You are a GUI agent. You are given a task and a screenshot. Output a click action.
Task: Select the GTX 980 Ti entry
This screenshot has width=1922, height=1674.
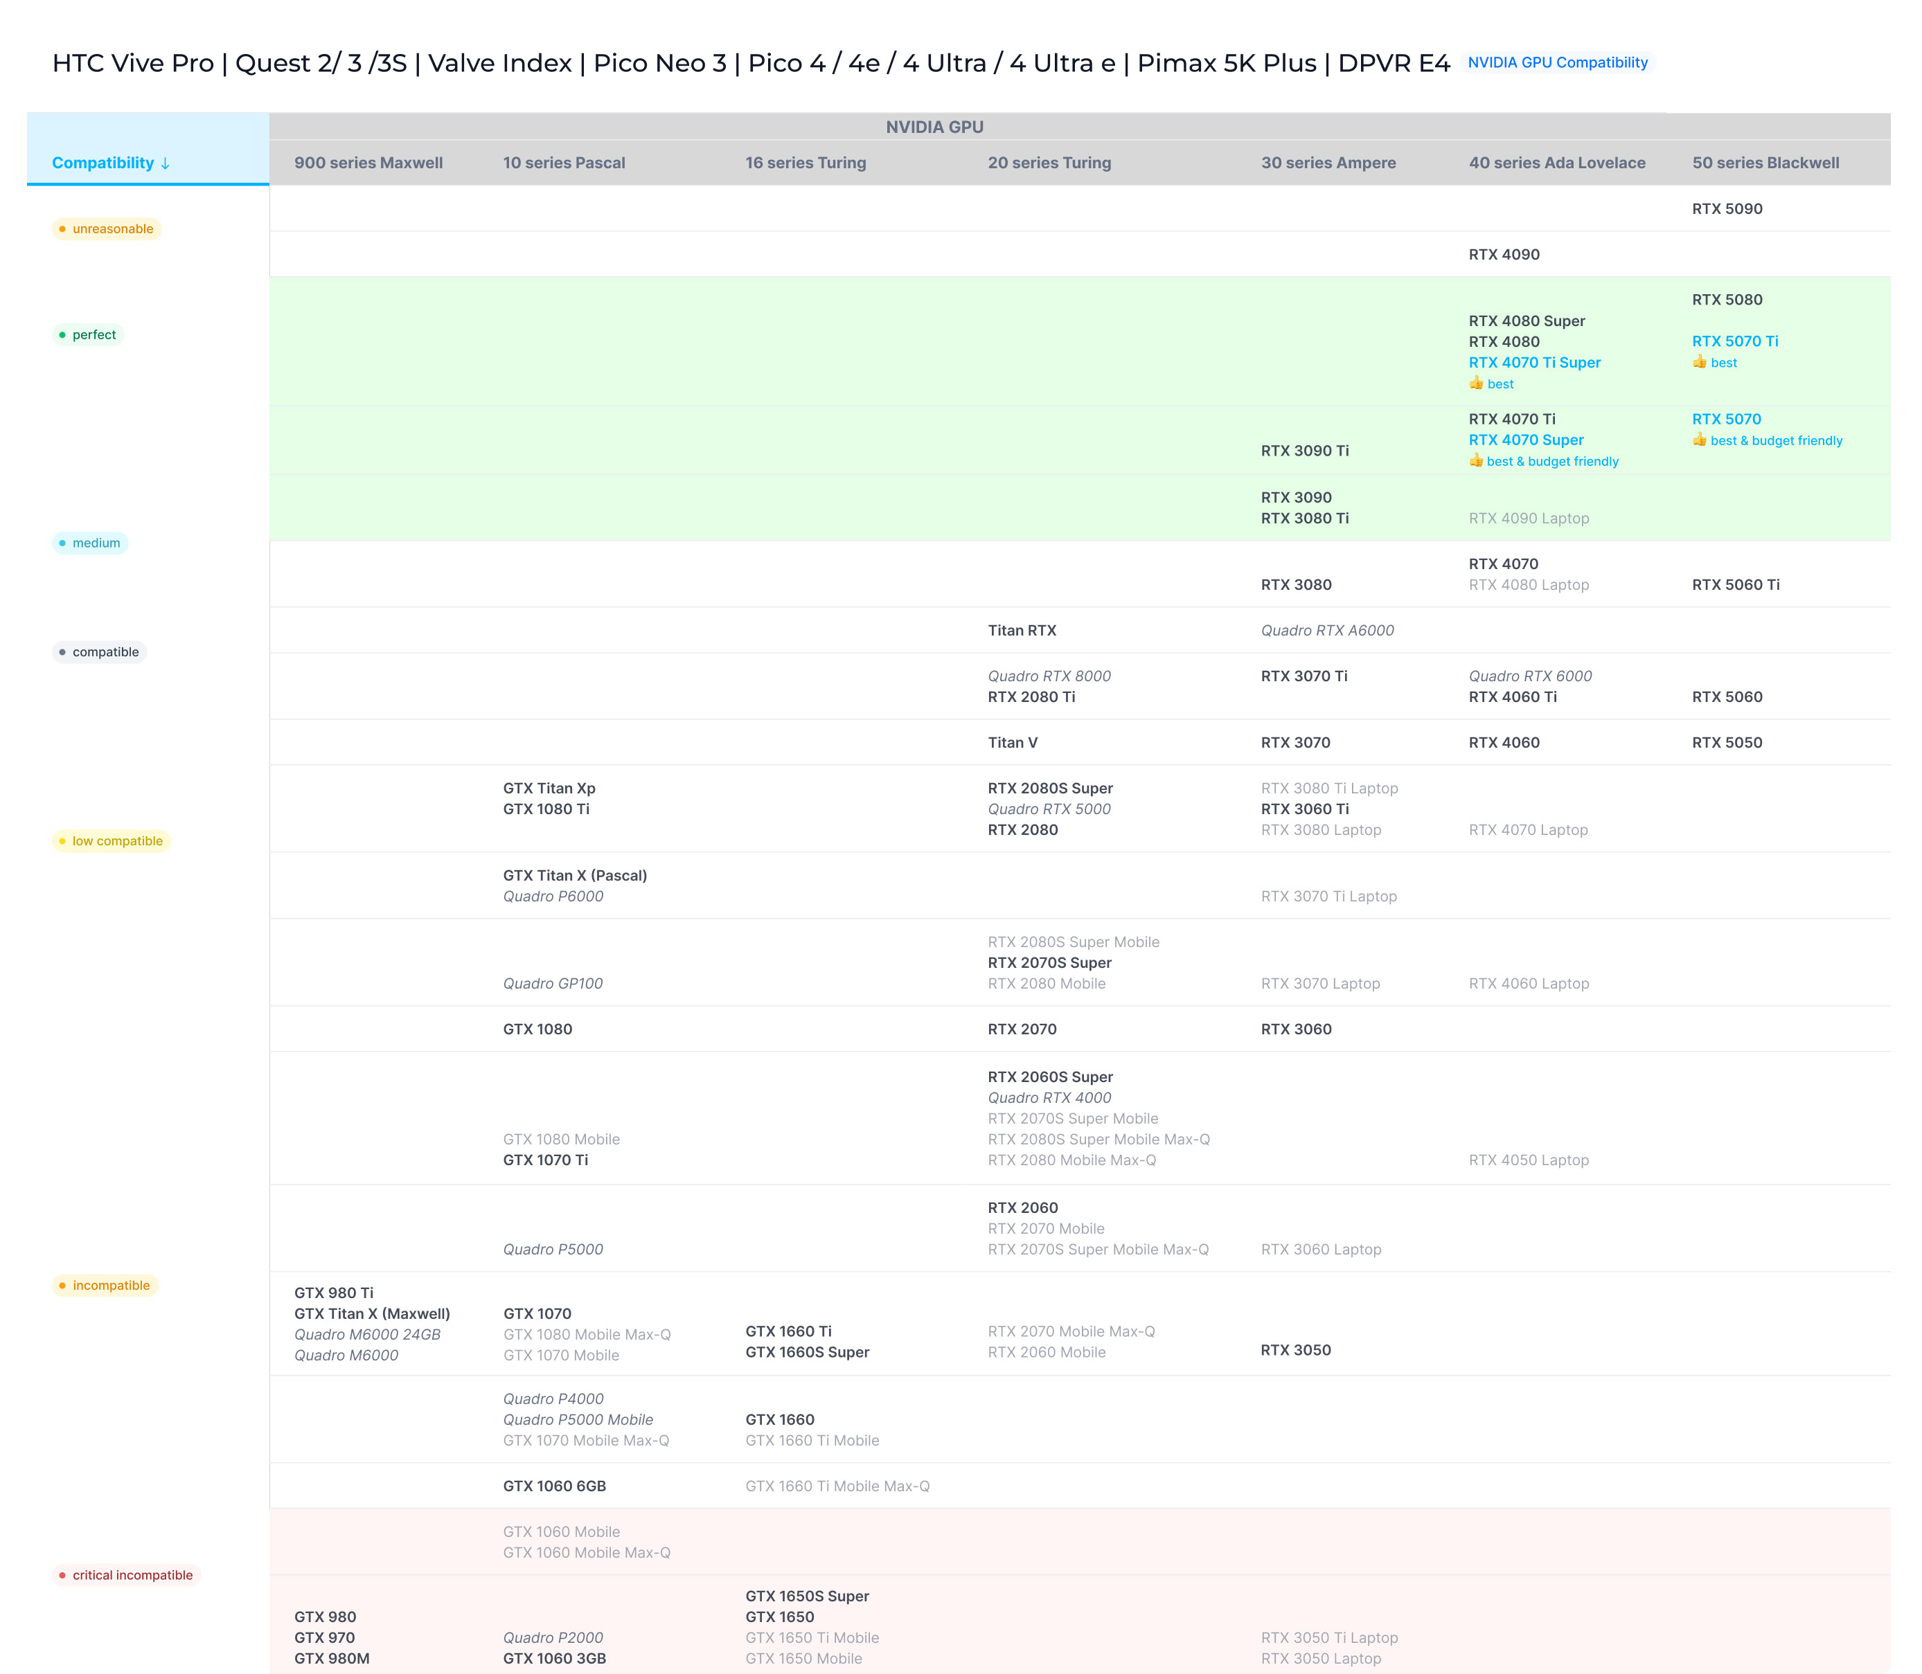(334, 1293)
